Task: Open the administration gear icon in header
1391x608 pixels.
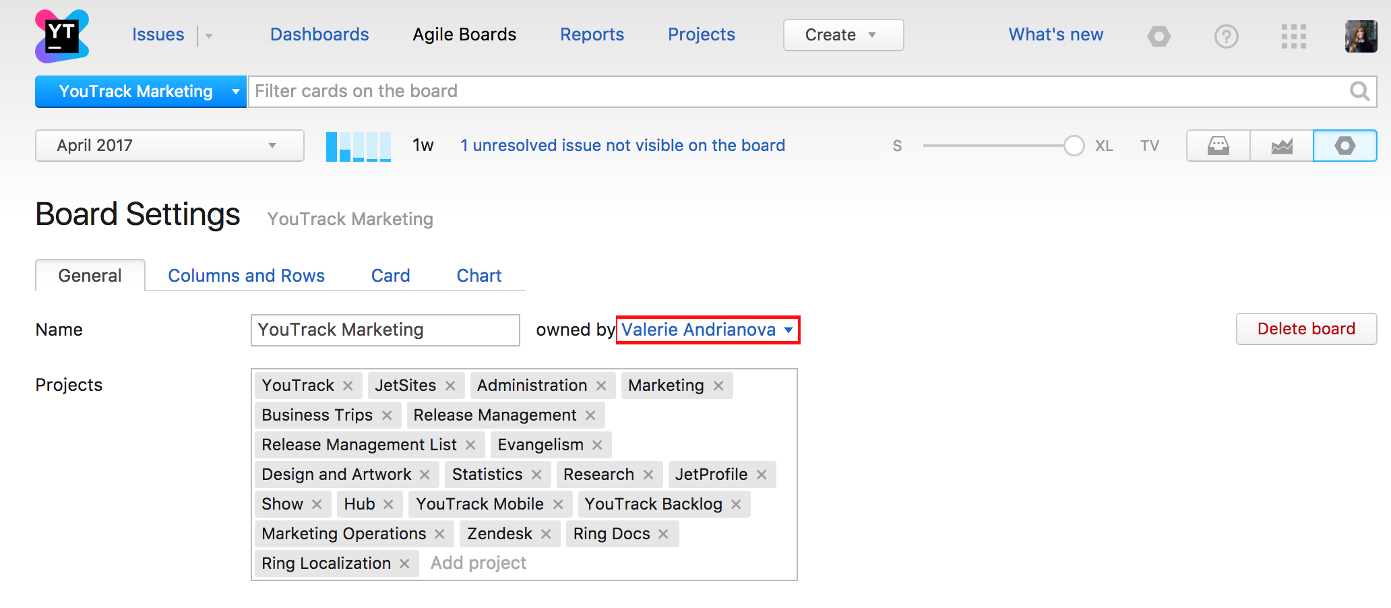Action: 1158,36
